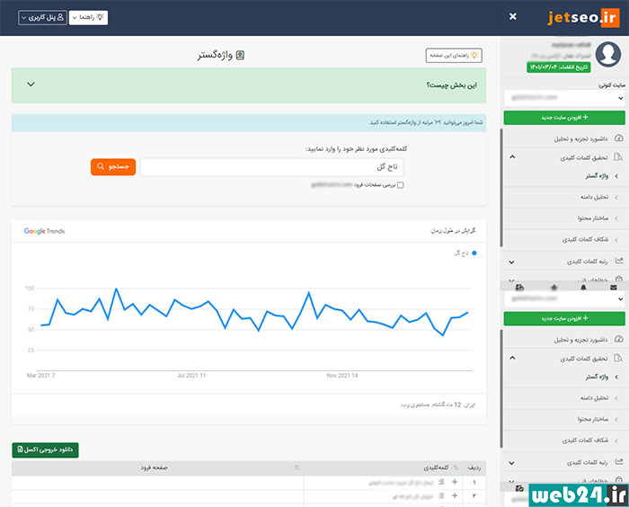Click the keyword research document icon in upper sidebar

(x=618, y=157)
